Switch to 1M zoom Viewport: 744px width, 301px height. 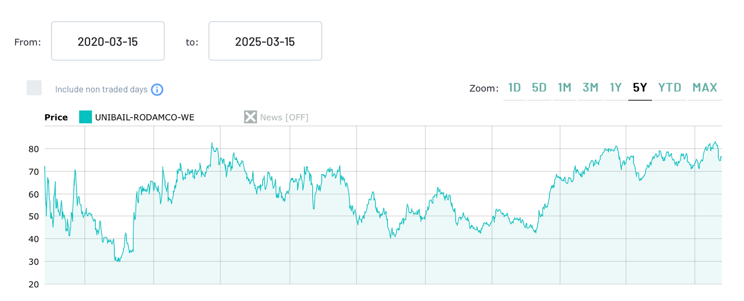[x=564, y=88]
